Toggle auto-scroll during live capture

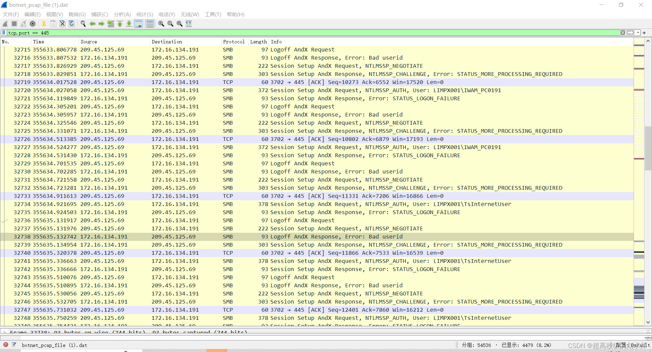139,24
